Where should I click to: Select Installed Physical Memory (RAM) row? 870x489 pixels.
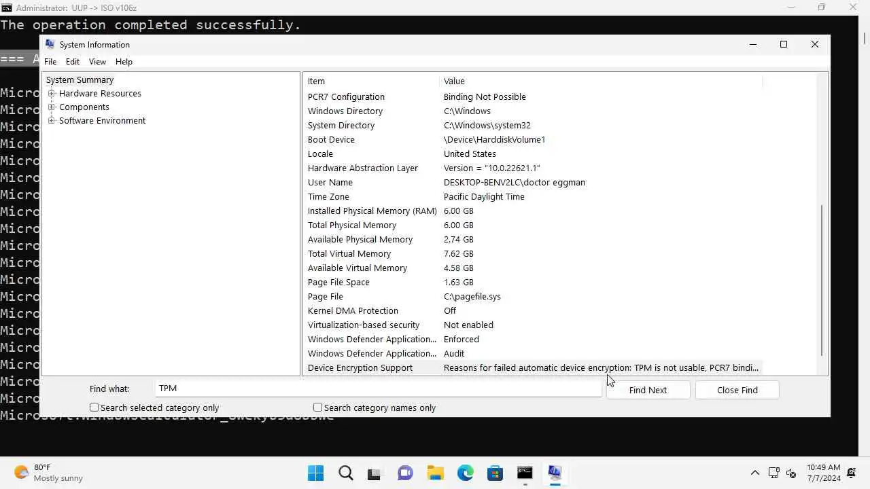pos(533,211)
